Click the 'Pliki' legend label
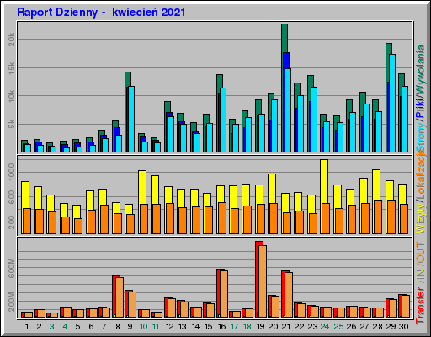Viewport: 431px width, 337px height. coord(421,108)
